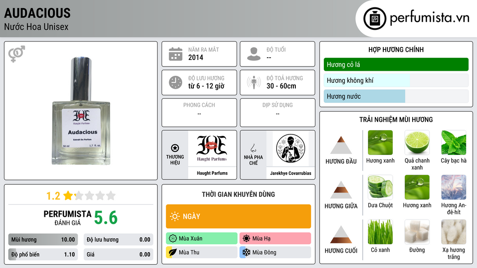
Task: Click the person silhouette age icon
Action: [254, 54]
